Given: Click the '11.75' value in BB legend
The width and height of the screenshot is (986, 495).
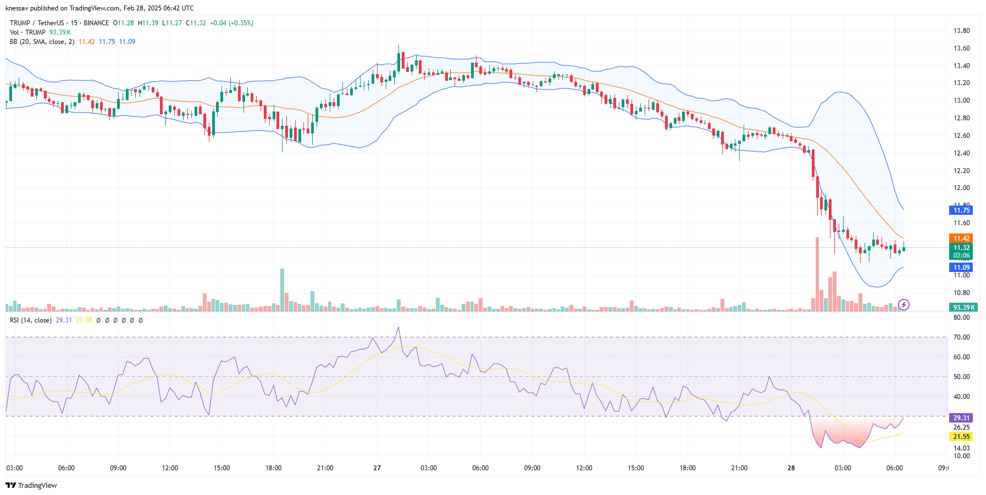Looking at the screenshot, I should tap(107, 42).
